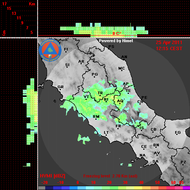
Task: Click the 12:15 CEST time stamp
Action: (x=169, y=49)
